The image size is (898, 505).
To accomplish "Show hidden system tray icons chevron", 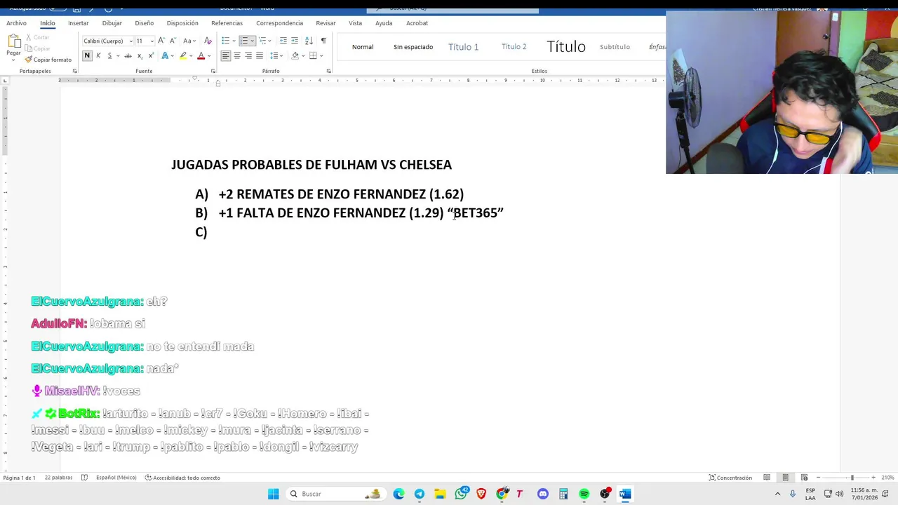I will pyautogui.click(x=777, y=494).
